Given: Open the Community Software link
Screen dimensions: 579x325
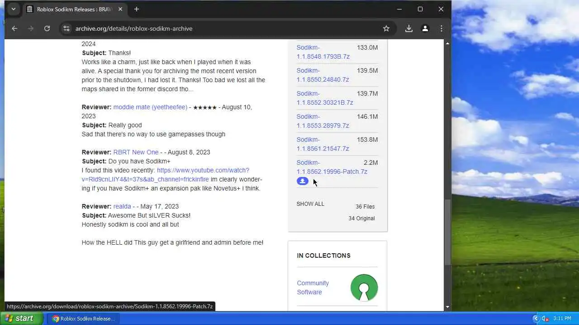Looking at the screenshot, I should pos(313,288).
